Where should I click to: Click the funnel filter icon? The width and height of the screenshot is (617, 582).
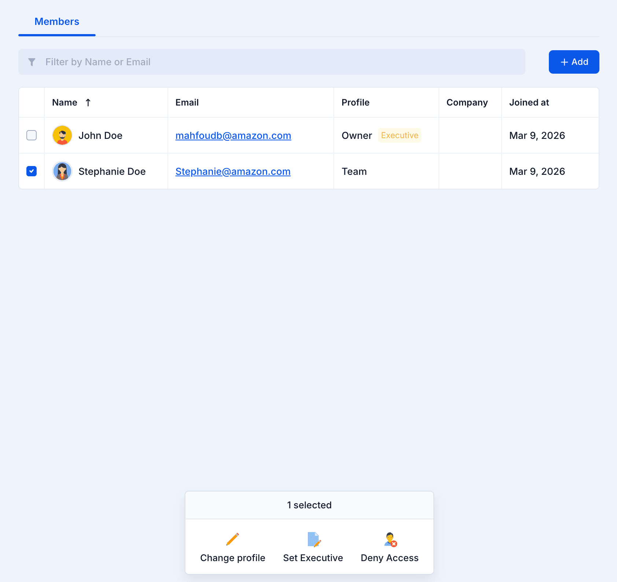pos(32,62)
